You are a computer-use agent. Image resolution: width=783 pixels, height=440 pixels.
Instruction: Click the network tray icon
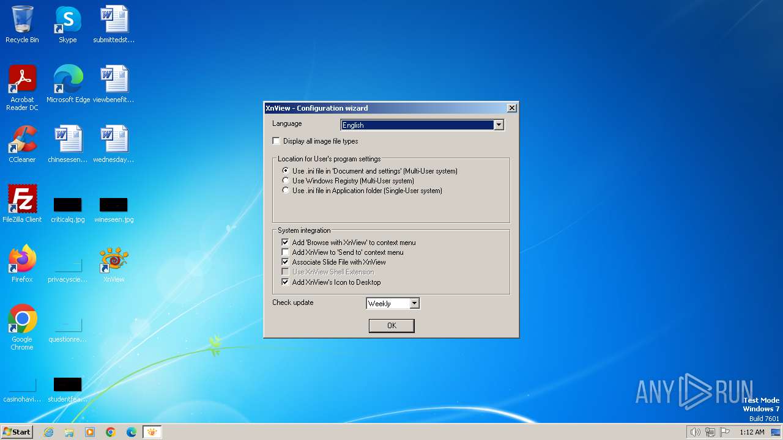pos(710,432)
